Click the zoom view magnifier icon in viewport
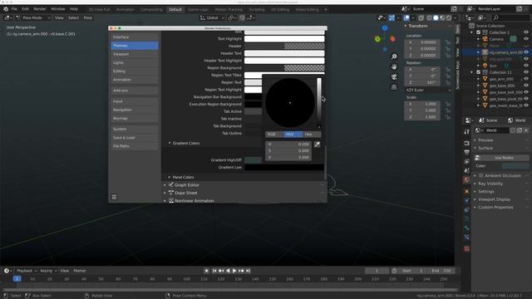Viewport: 532px width, 299px height. click(x=394, y=56)
